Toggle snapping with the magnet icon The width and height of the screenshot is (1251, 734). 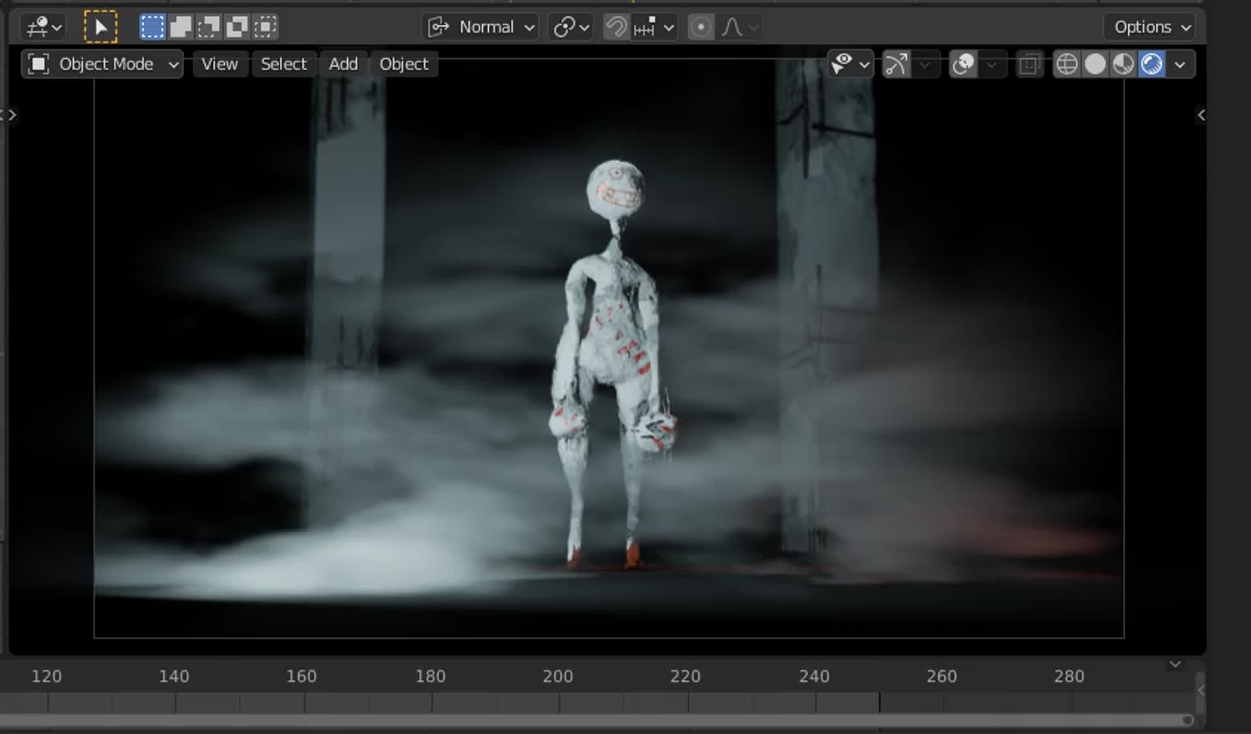[x=616, y=27]
